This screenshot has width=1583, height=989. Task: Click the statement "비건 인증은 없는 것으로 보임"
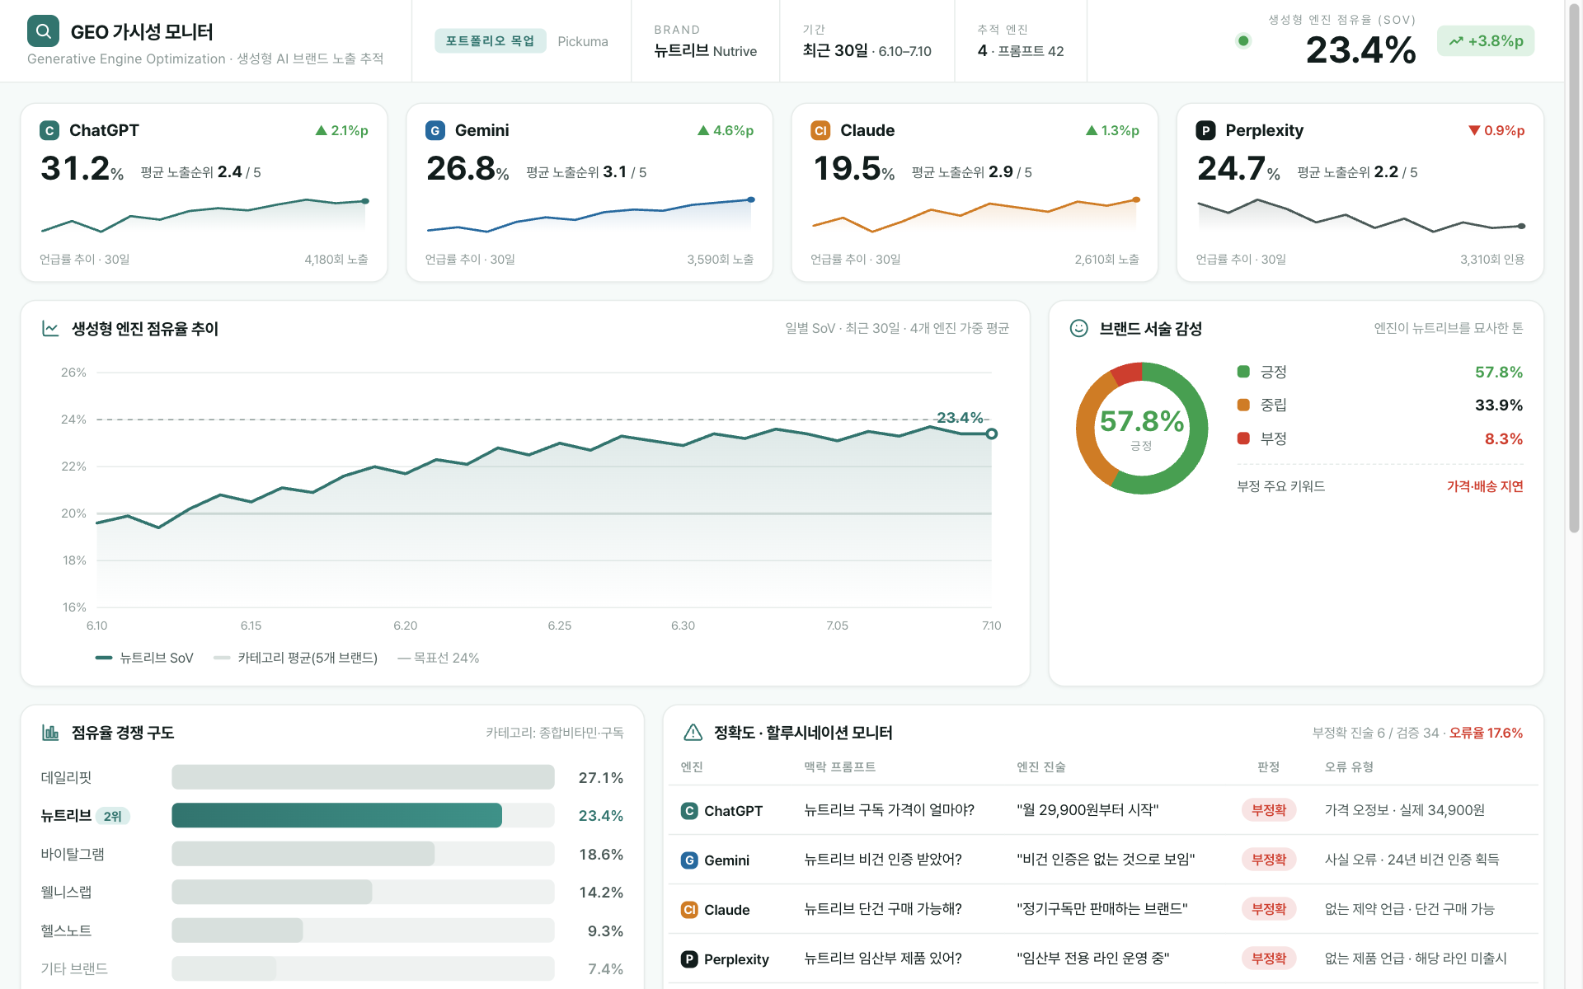[1106, 860]
